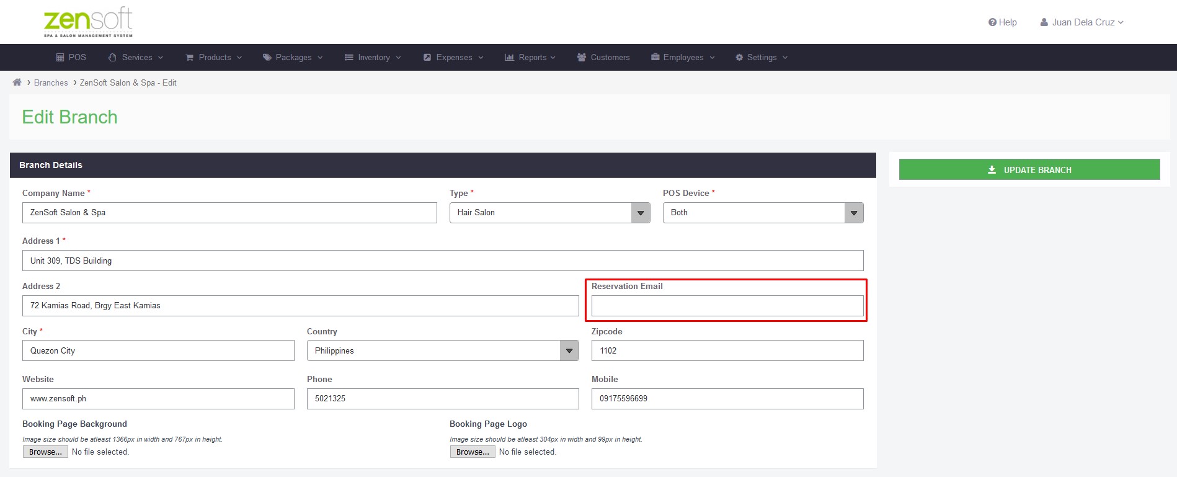The height and width of the screenshot is (477, 1177).
Task: Click the Customers people icon
Action: pos(582,58)
